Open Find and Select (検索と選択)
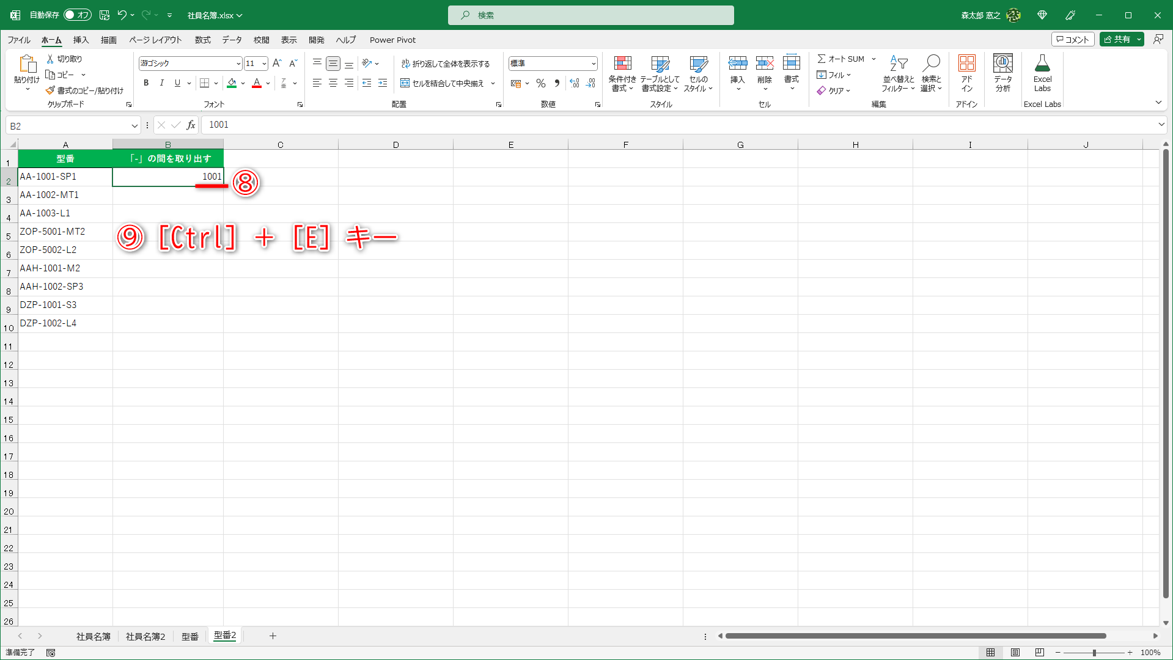The height and width of the screenshot is (660, 1173). (x=932, y=73)
